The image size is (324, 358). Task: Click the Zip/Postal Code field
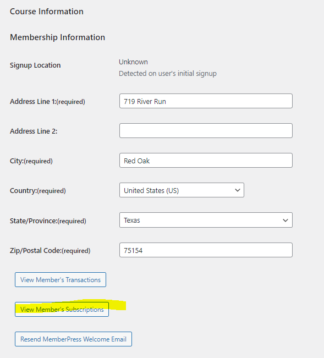click(206, 250)
